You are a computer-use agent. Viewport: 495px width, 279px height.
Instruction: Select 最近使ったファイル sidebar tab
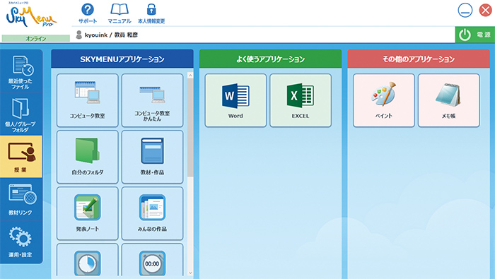21,72
